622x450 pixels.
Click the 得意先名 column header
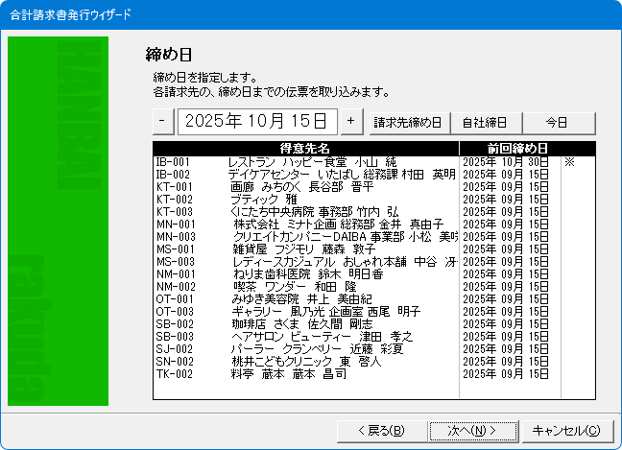(x=305, y=149)
